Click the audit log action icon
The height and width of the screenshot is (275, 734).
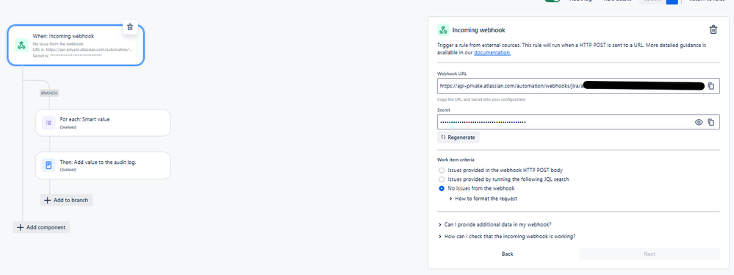(48, 165)
